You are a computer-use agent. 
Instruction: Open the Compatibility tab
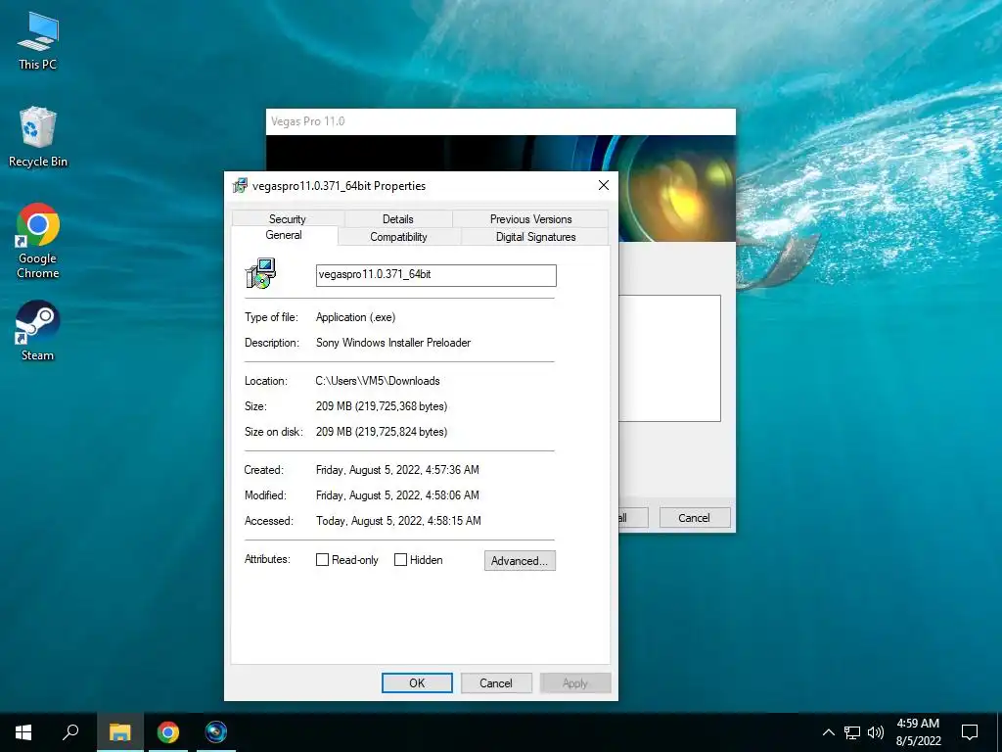[x=399, y=237]
